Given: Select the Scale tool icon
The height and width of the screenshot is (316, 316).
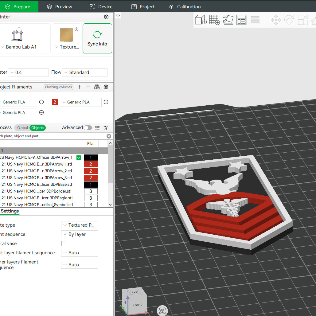Looking at the screenshot, I should tap(303, 20).
